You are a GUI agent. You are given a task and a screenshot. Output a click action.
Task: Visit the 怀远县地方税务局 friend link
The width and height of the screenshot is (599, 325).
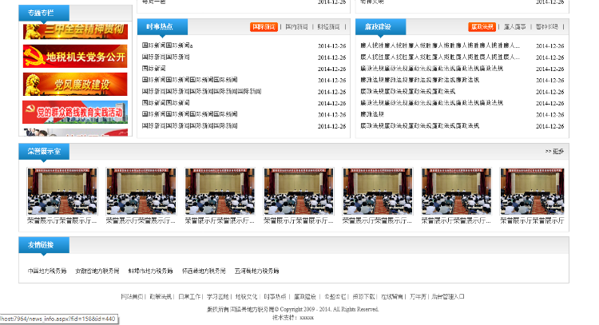(204, 271)
